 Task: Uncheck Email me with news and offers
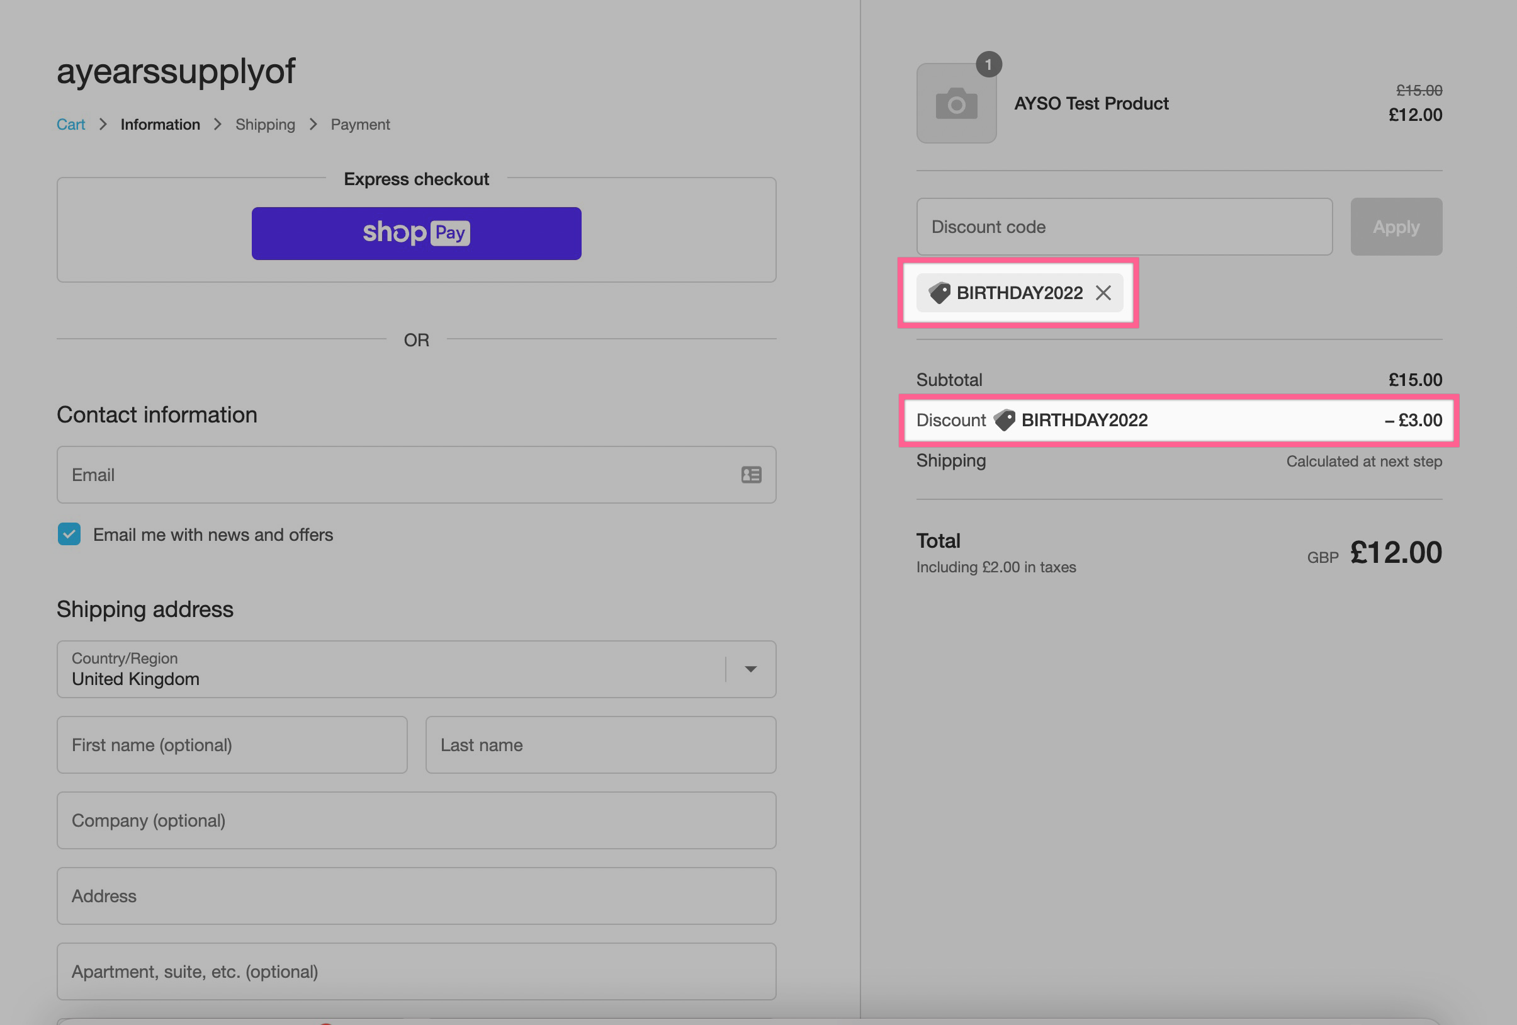tap(69, 534)
